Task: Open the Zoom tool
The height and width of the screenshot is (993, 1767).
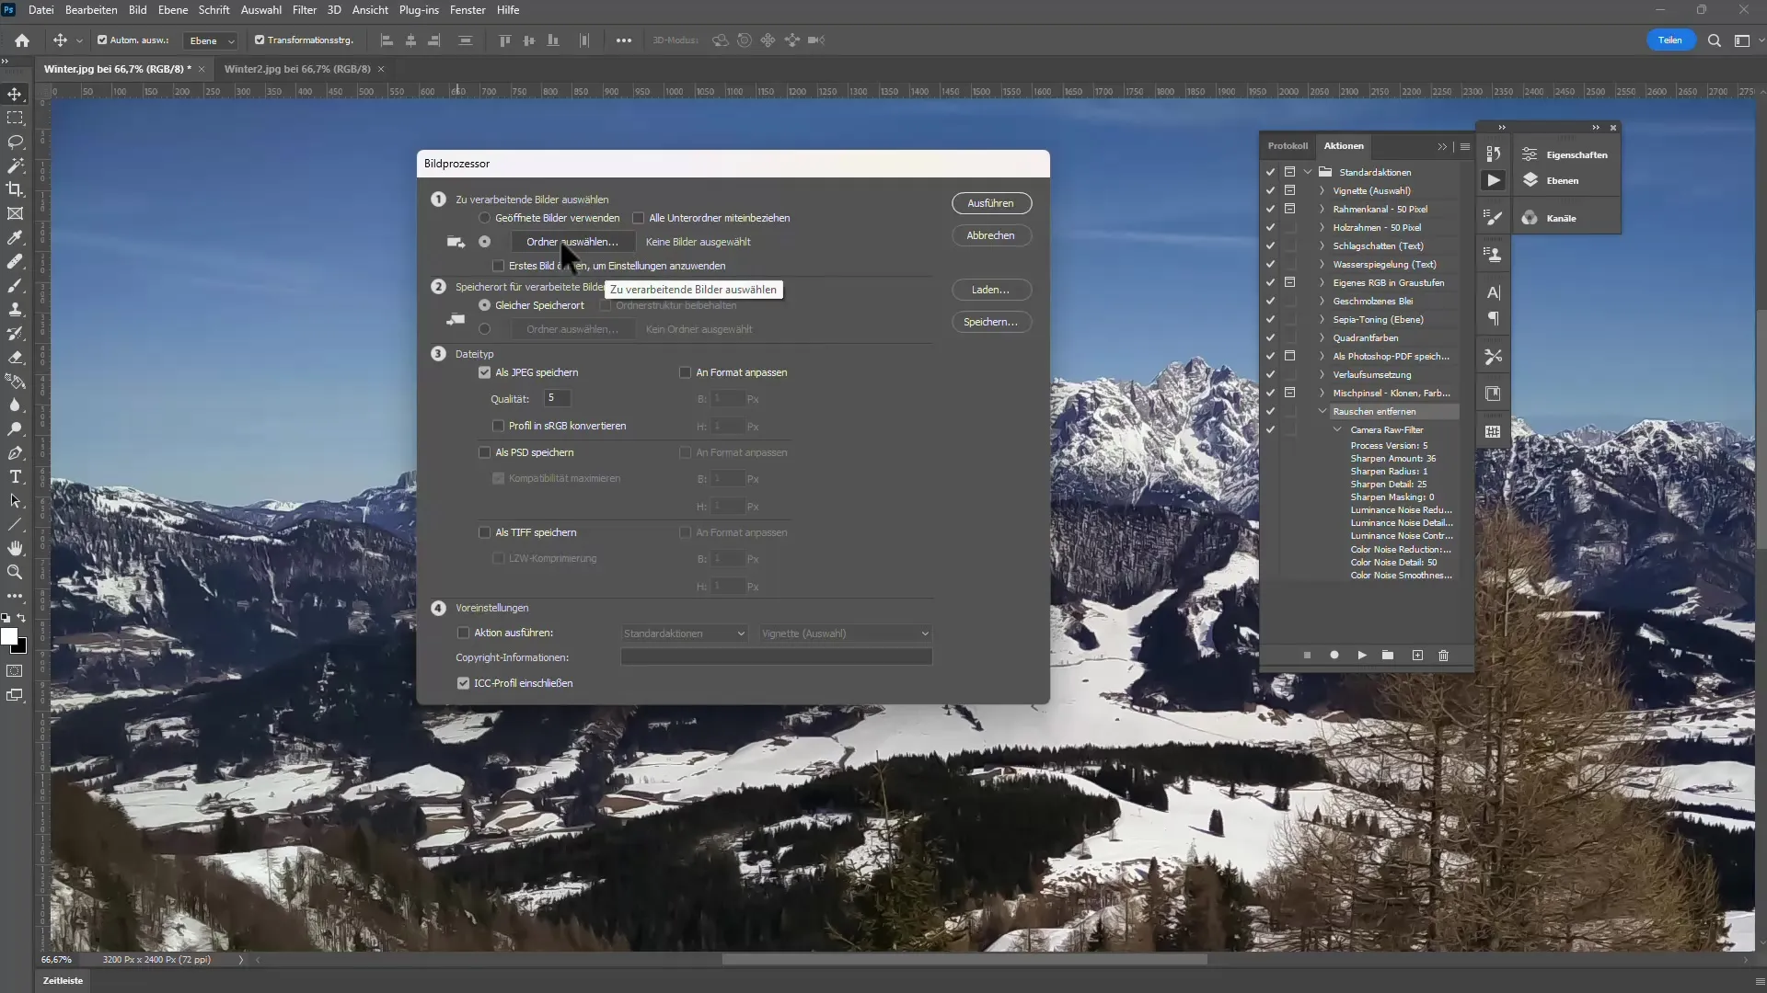Action: tap(17, 571)
